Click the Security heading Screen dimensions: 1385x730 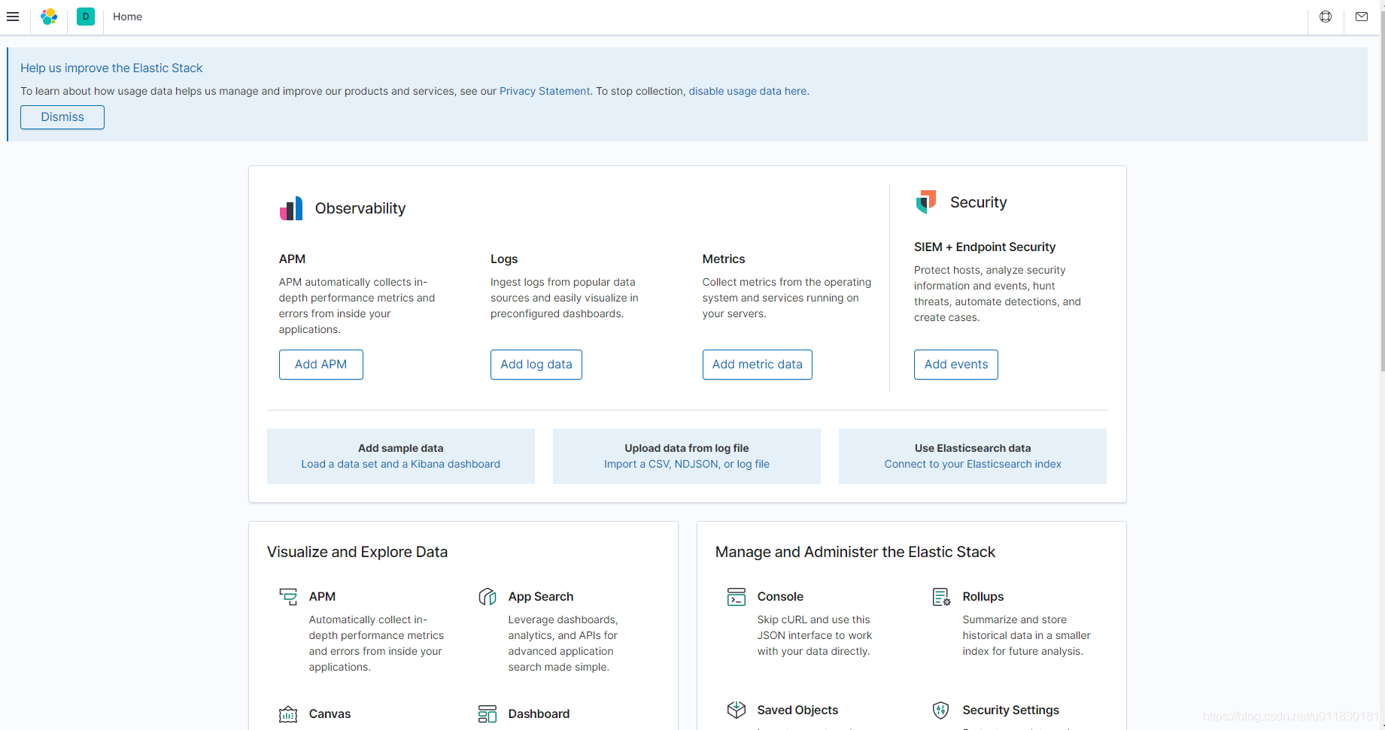[979, 202]
